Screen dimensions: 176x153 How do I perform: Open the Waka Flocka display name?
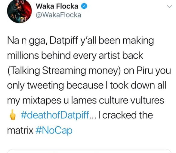click(57, 6)
